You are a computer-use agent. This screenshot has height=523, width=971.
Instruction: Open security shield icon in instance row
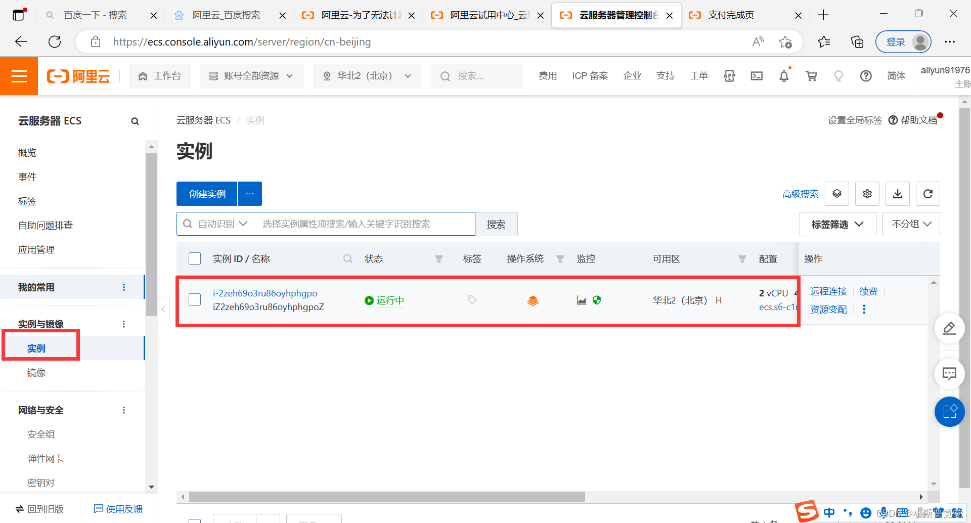[x=597, y=300]
